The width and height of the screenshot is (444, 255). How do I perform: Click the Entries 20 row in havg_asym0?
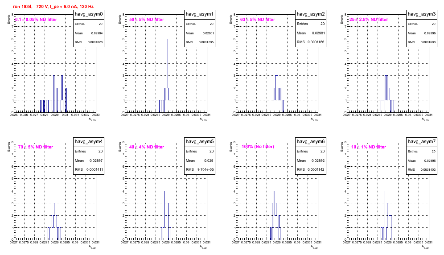click(x=89, y=24)
